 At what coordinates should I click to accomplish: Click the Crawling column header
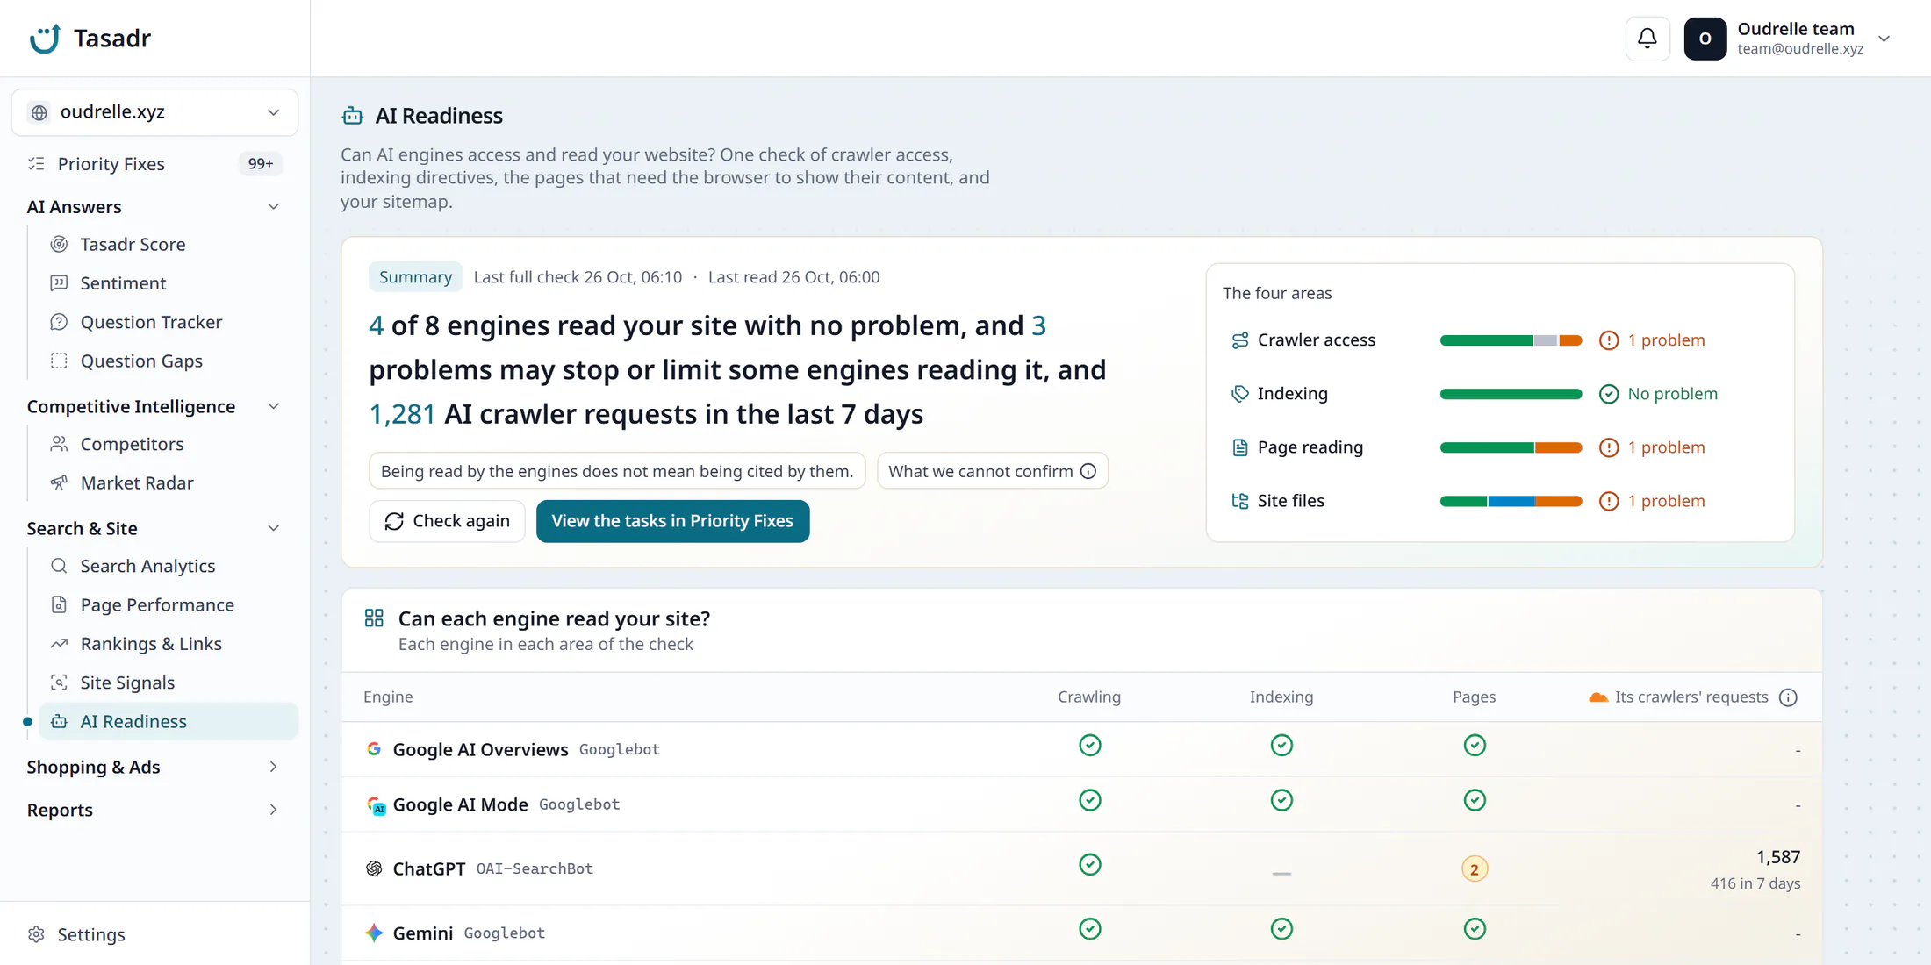pyautogui.click(x=1089, y=697)
